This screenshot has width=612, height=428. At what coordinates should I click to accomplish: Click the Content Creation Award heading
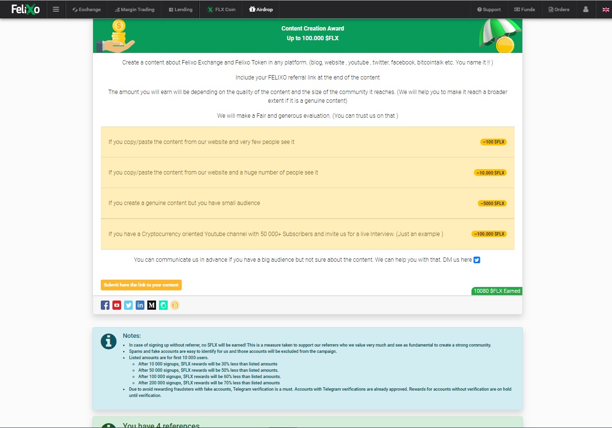313,29
